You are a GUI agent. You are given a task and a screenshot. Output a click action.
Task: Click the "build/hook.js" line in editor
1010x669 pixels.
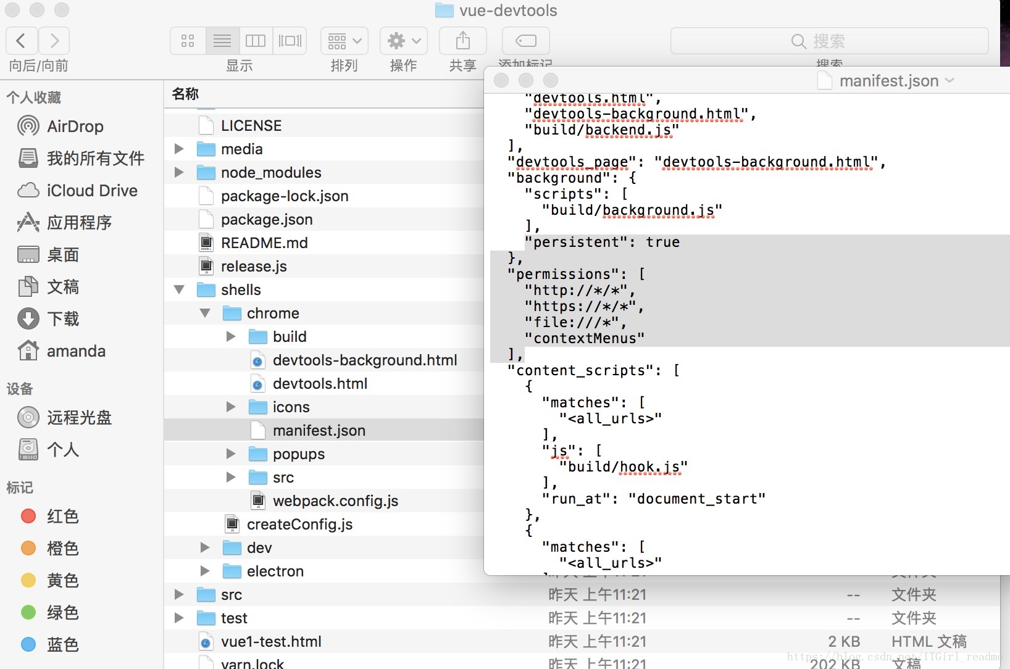tap(624, 467)
